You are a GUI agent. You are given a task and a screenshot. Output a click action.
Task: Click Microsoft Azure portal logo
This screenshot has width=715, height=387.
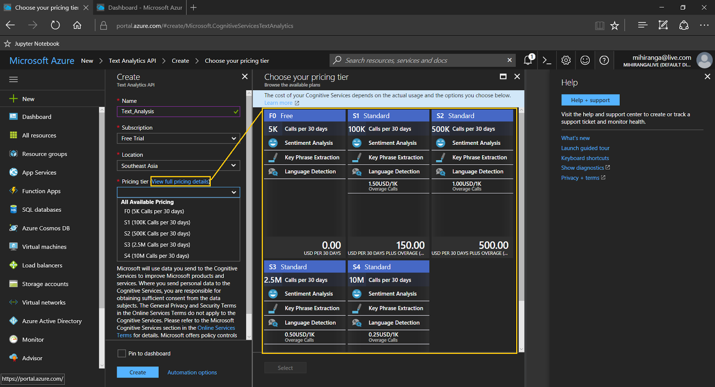click(42, 61)
